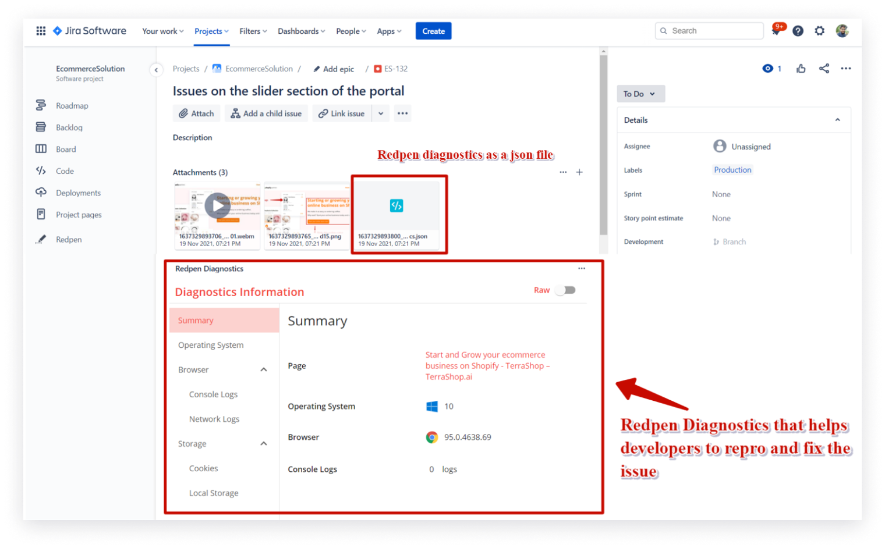
Task: Open the Dashboards dropdown menu
Action: (x=302, y=31)
